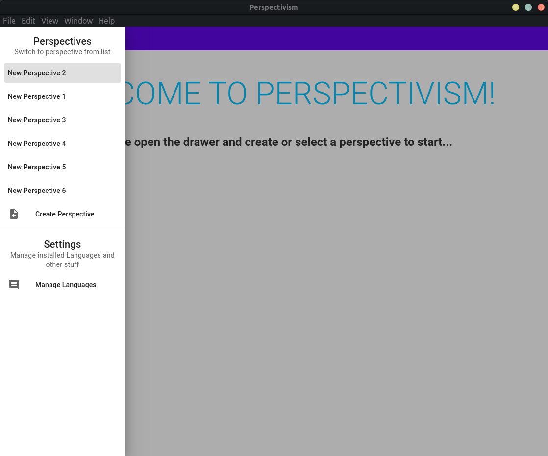Choose New Perspective 4

click(x=63, y=144)
